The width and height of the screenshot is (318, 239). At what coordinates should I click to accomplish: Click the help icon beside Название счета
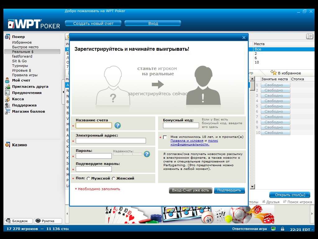click(117, 125)
